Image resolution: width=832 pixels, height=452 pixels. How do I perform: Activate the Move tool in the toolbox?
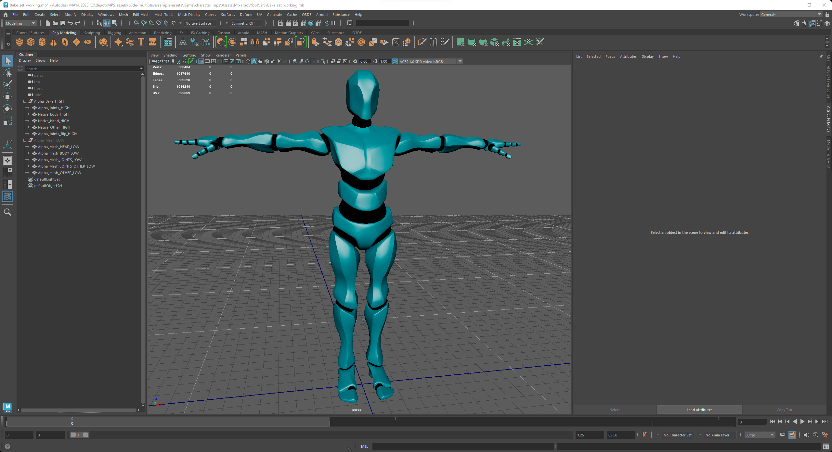tap(7, 97)
